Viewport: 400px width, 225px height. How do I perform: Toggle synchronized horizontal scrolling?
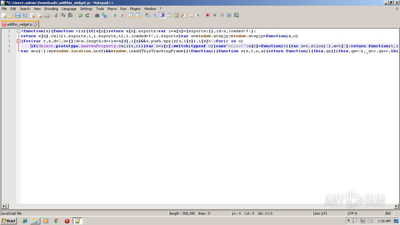pyautogui.click(x=138, y=15)
